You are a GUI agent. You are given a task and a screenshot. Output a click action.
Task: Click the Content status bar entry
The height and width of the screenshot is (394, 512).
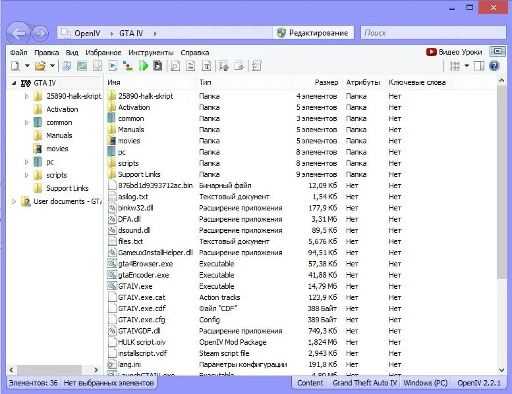point(310,383)
